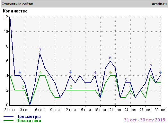Select the 'Просмотры' legend label
168x123 pixels.
(x=29, y=116)
